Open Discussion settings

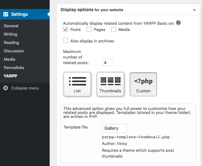[14, 51]
